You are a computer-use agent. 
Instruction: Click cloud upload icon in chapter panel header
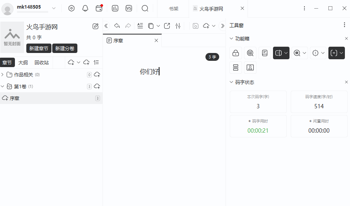coord(86,62)
